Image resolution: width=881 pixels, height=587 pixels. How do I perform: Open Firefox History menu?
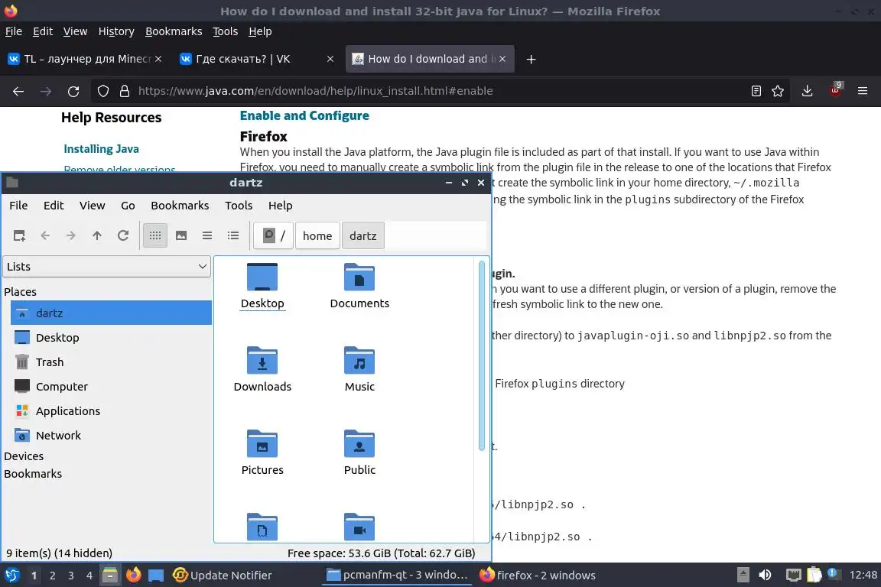tap(116, 31)
